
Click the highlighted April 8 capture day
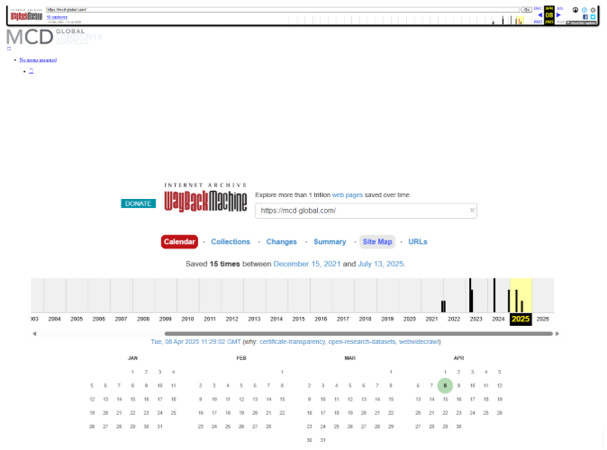coord(445,386)
